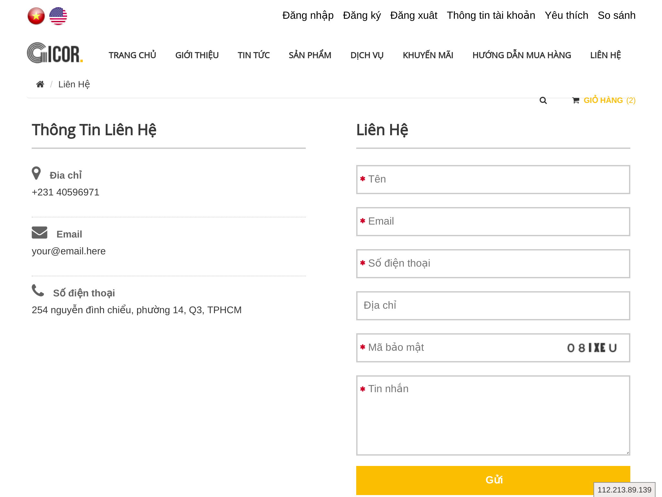The height and width of the screenshot is (497, 662).
Task: Click the Liên Hệ breadcrumb
Action: (74, 84)
